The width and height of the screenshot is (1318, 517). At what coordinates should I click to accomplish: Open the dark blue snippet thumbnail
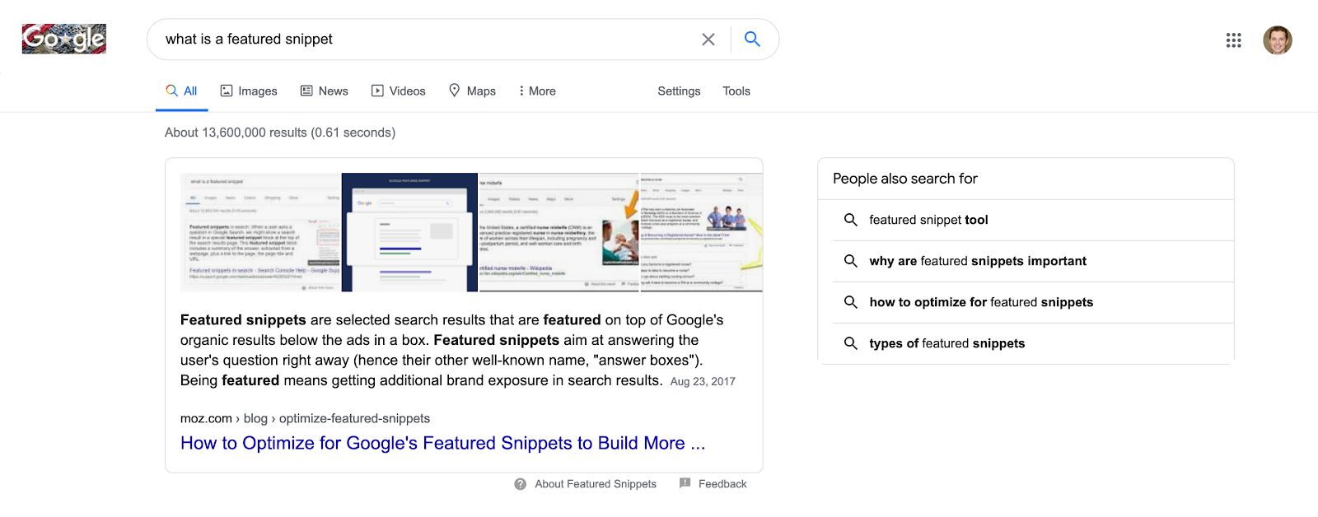click(409, 232)
